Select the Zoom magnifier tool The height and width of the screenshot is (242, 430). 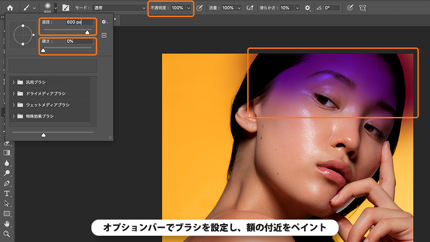tap(7, 233)
